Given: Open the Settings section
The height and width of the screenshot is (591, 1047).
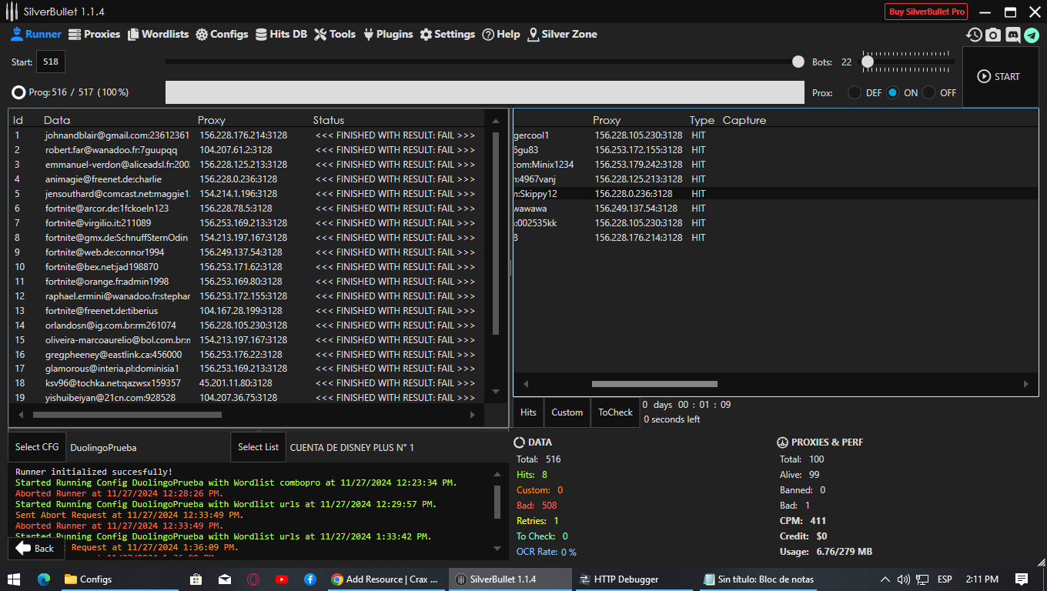Looking at the screenshot, I should (447, 35).
